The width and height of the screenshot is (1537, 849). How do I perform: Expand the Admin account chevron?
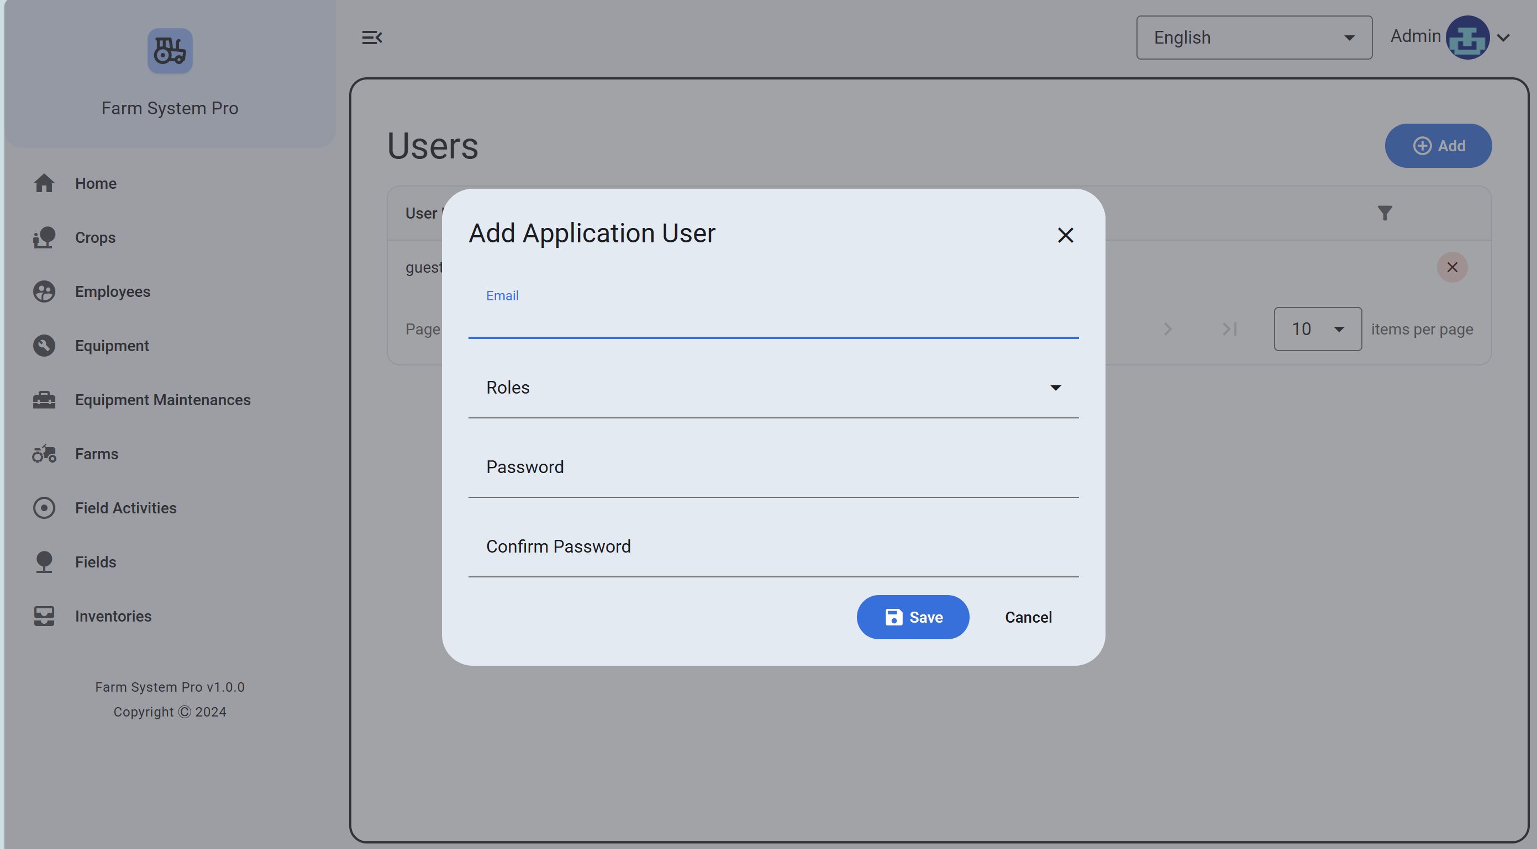pyautogui.click(x=1504, y=38)
